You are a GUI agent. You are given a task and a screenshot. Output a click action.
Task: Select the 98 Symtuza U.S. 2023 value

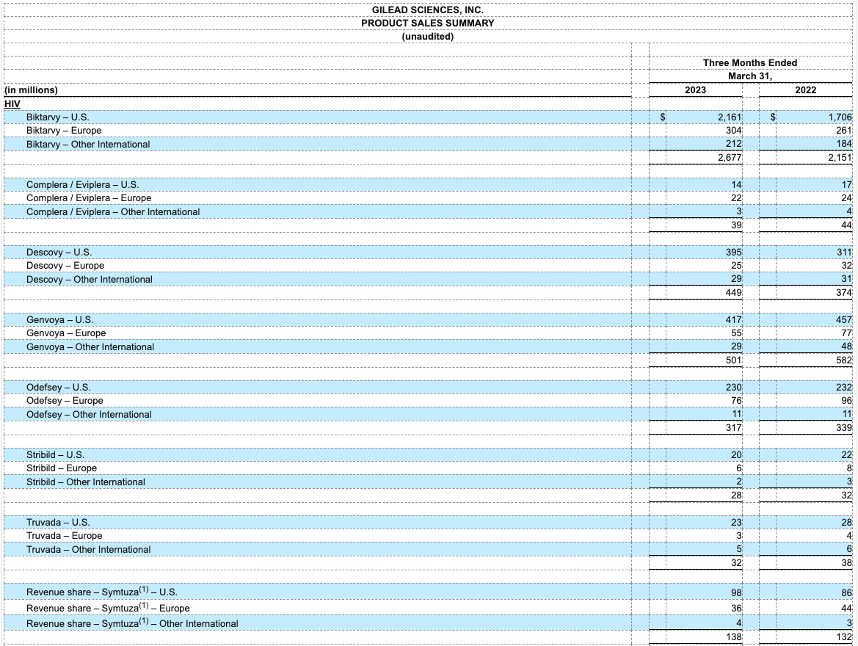pyautogui.click(x=736, y=592)
